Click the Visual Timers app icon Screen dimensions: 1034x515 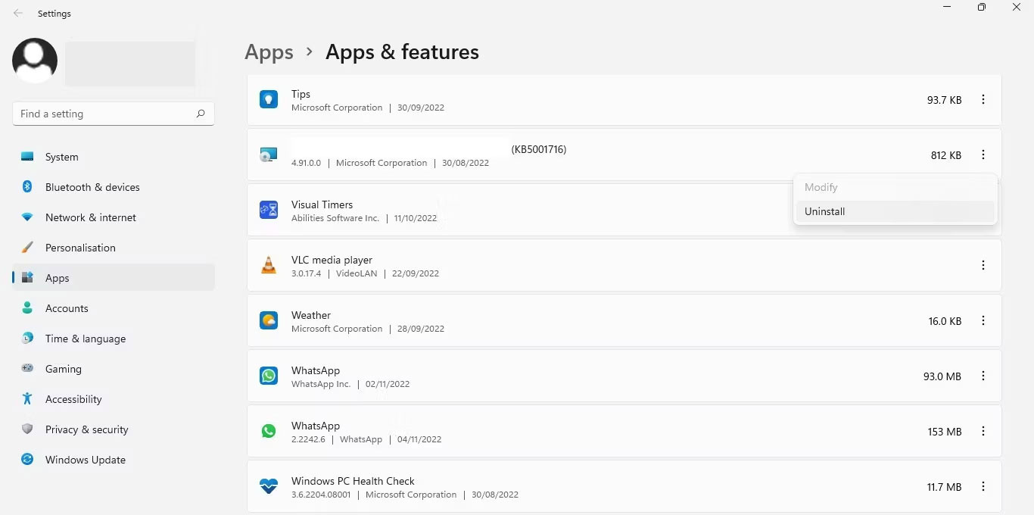(269, 210)
